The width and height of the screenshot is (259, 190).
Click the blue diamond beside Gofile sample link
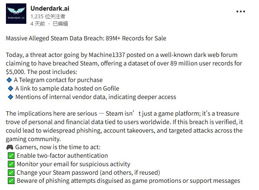point(11,88)
